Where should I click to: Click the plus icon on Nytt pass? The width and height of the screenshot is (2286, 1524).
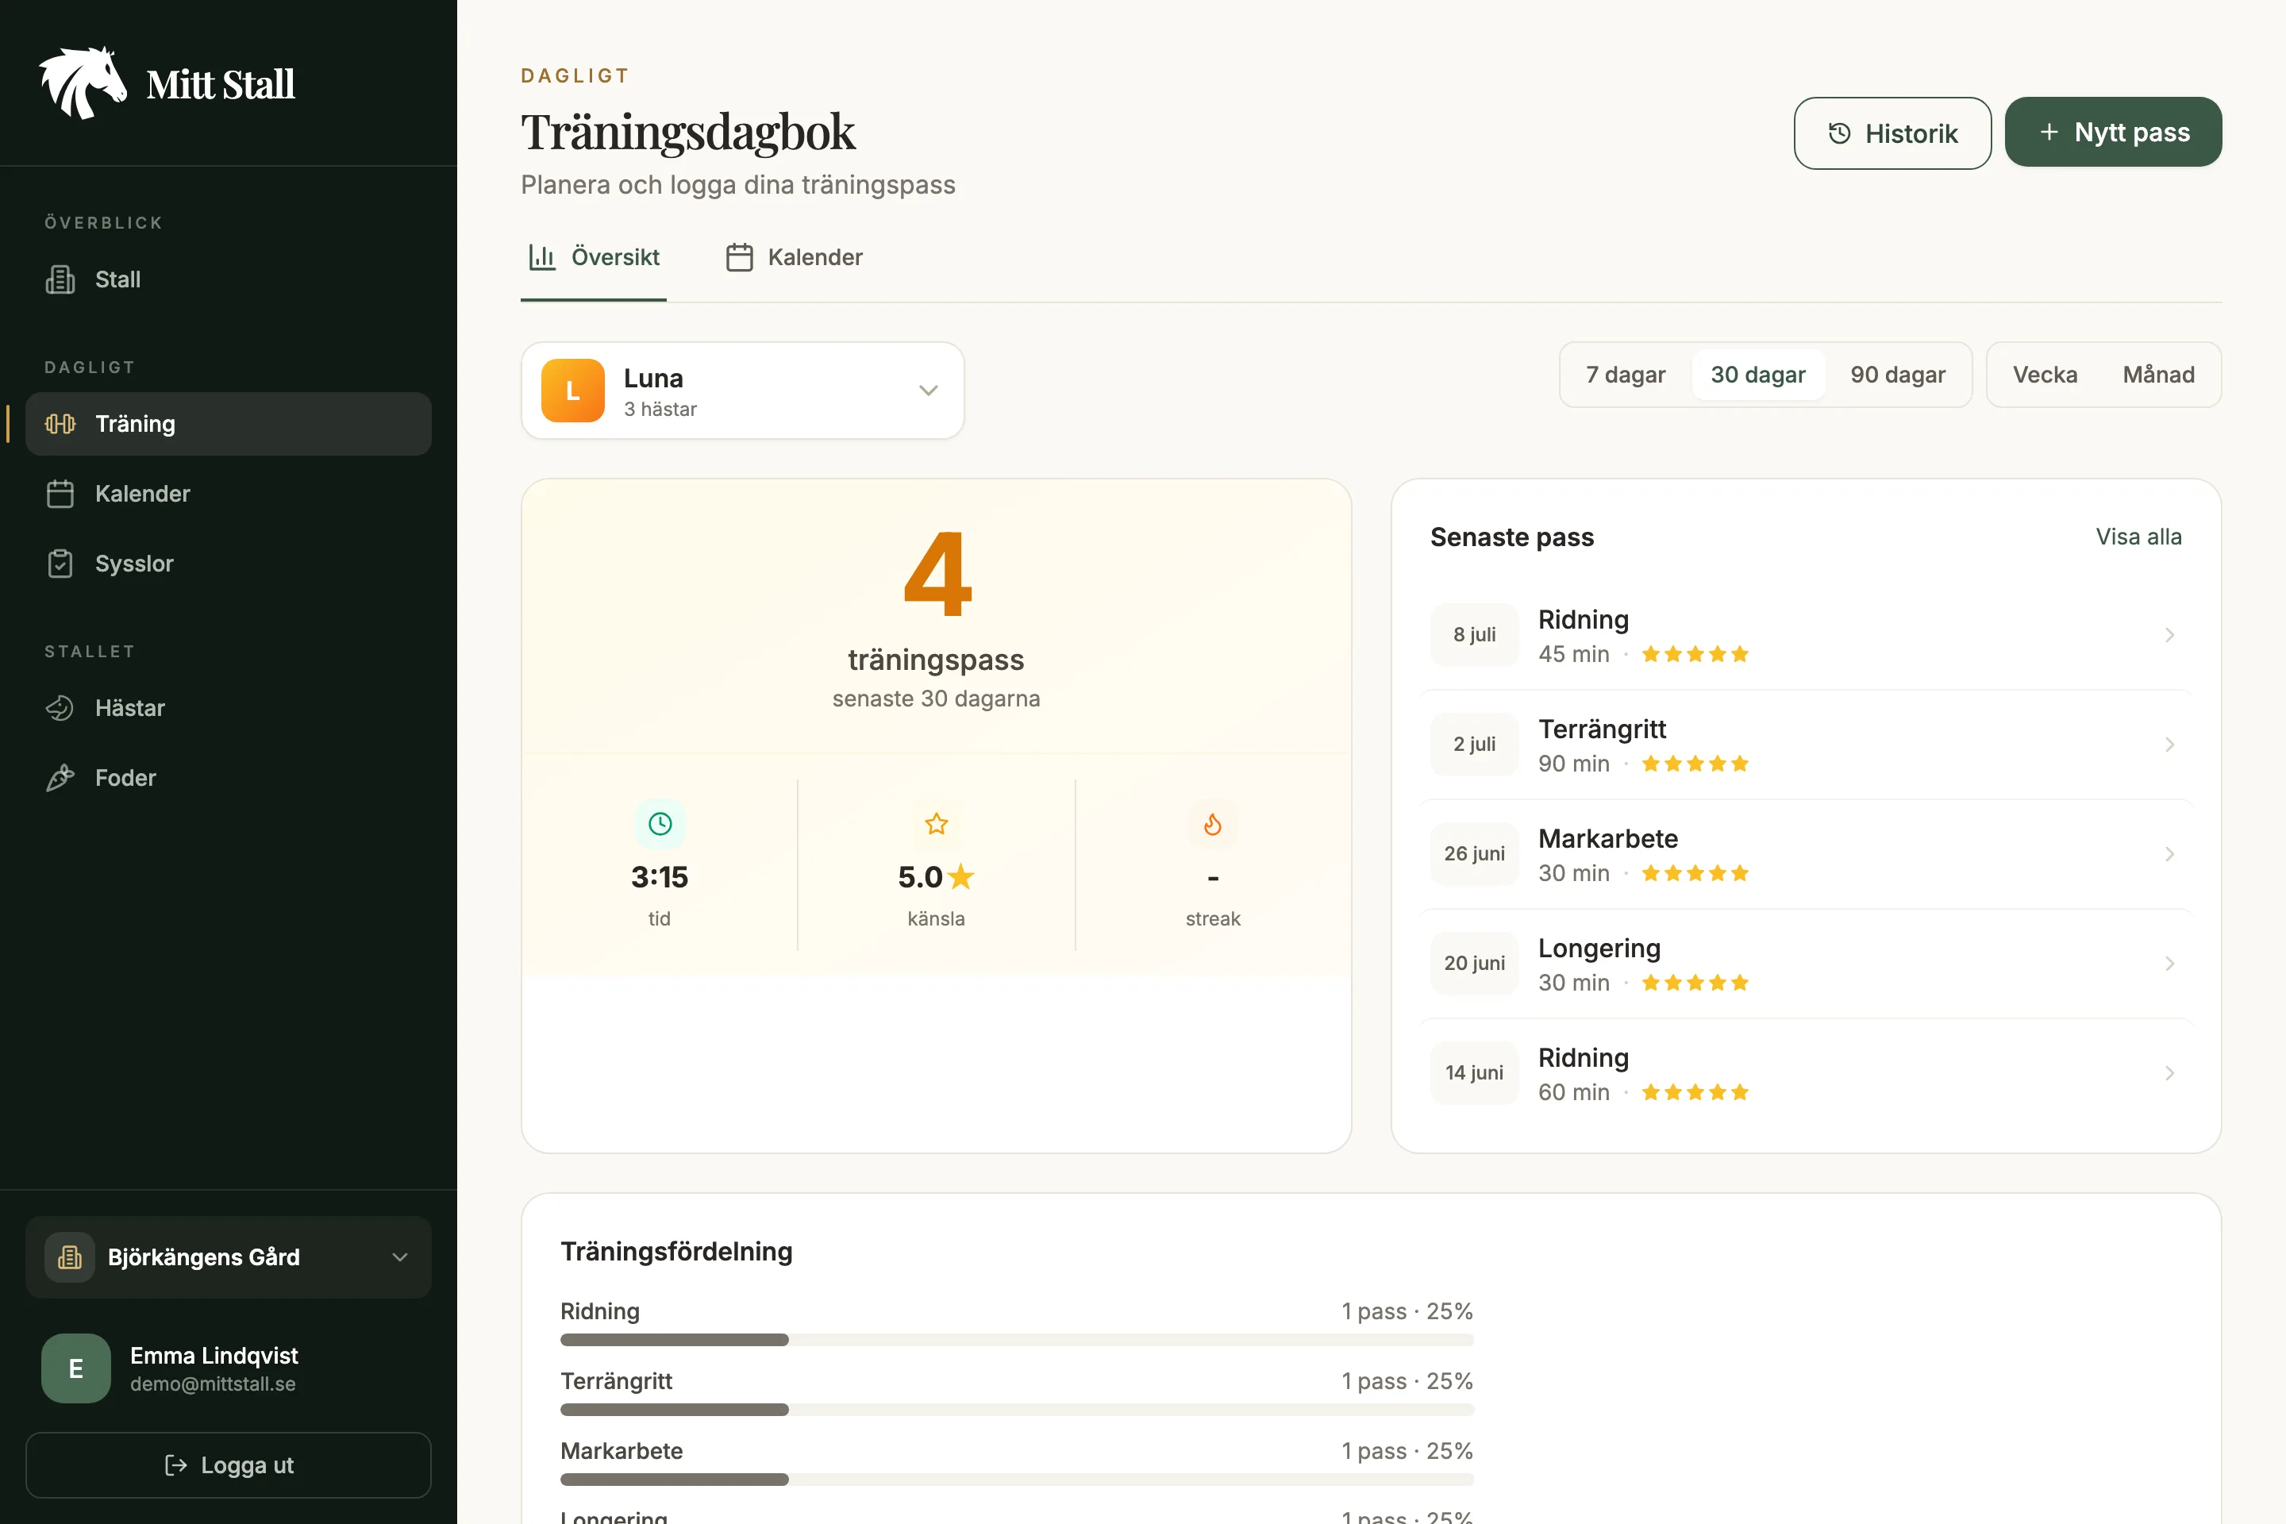(2049, 133)
